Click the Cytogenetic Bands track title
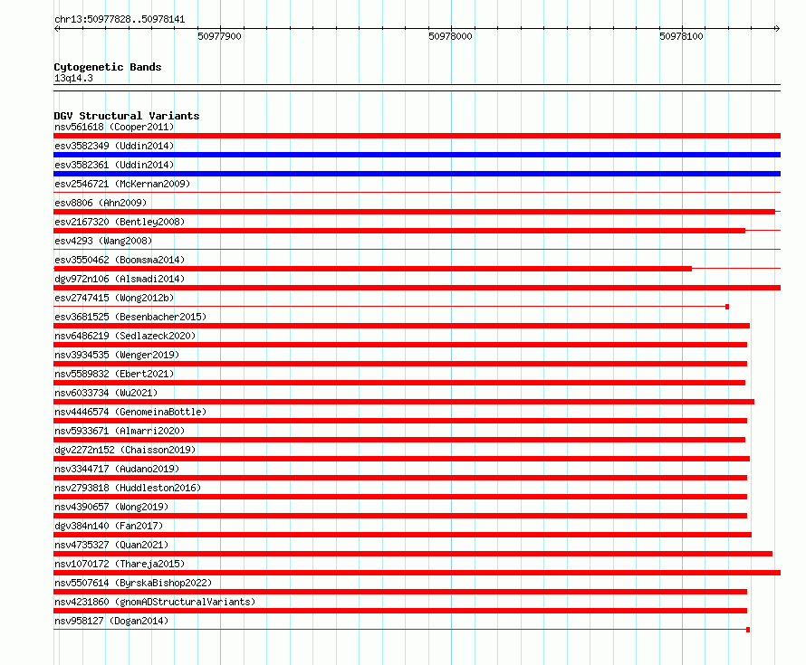The width and height of the screenshot is (806, 665). point(108,67)
